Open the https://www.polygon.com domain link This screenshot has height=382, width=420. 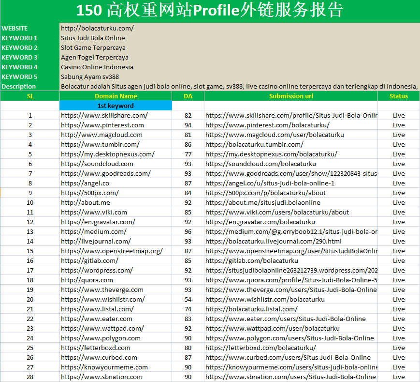(101, 338)
